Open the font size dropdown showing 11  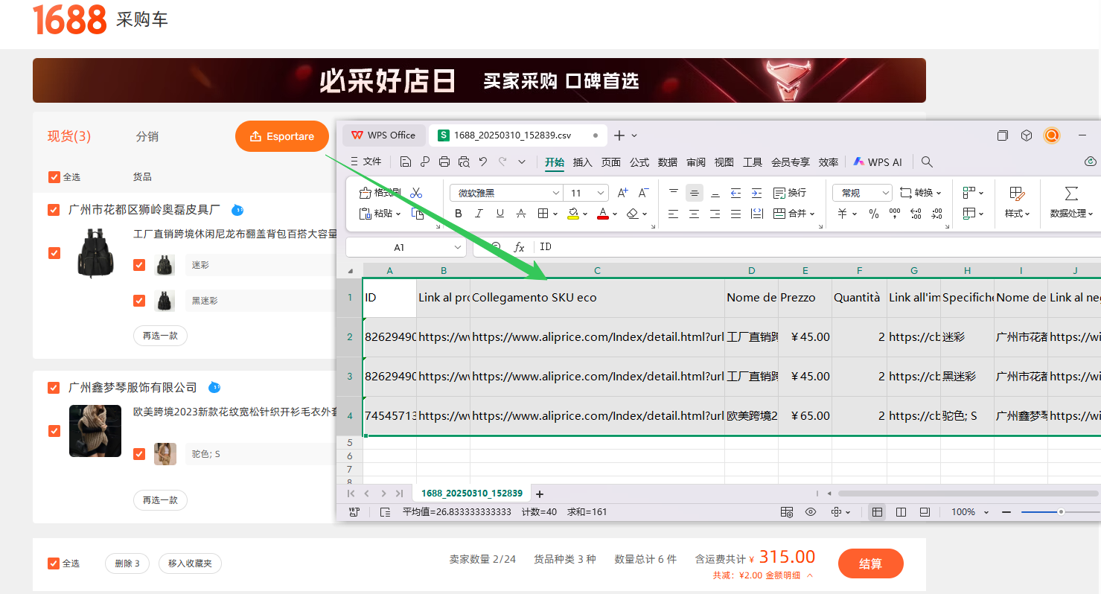point(587,193)
